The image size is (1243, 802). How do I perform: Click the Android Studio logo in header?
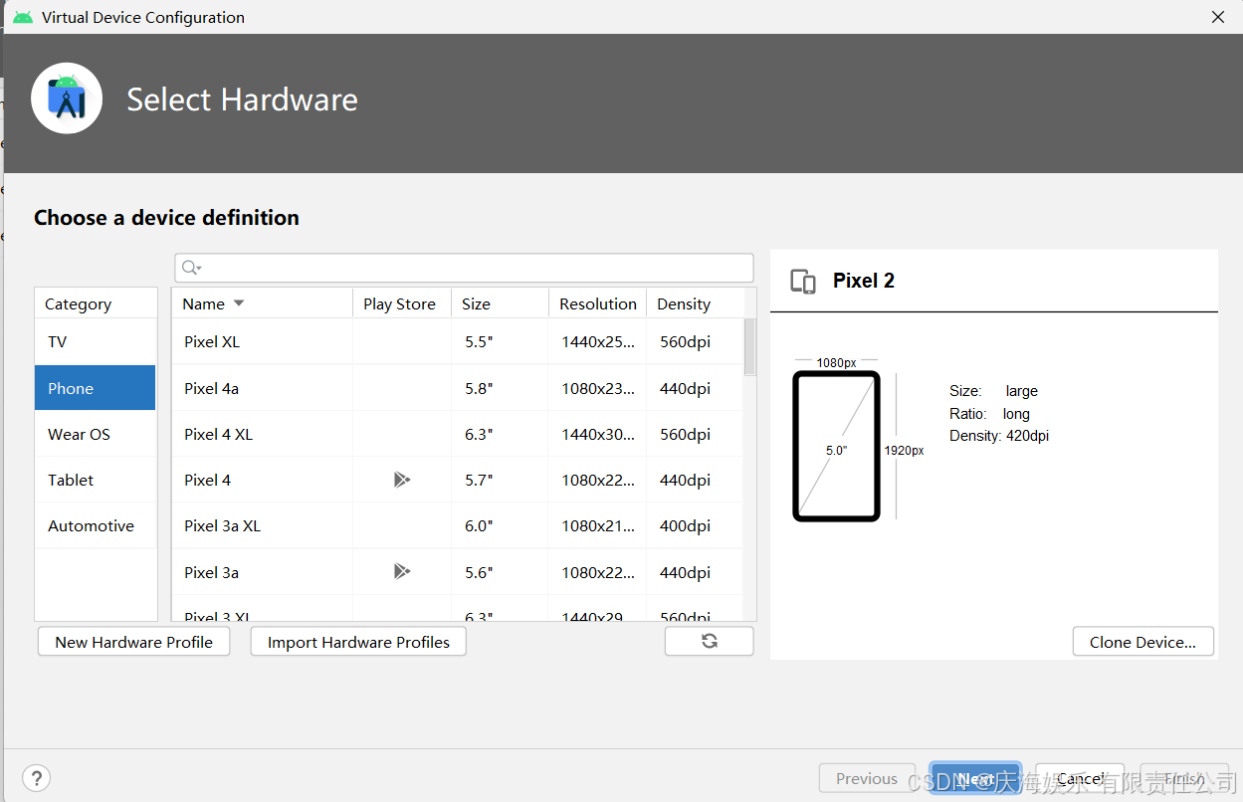[67, 99]
